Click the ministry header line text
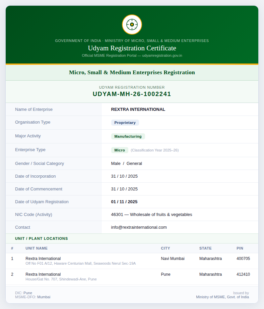 click(132, 41)
